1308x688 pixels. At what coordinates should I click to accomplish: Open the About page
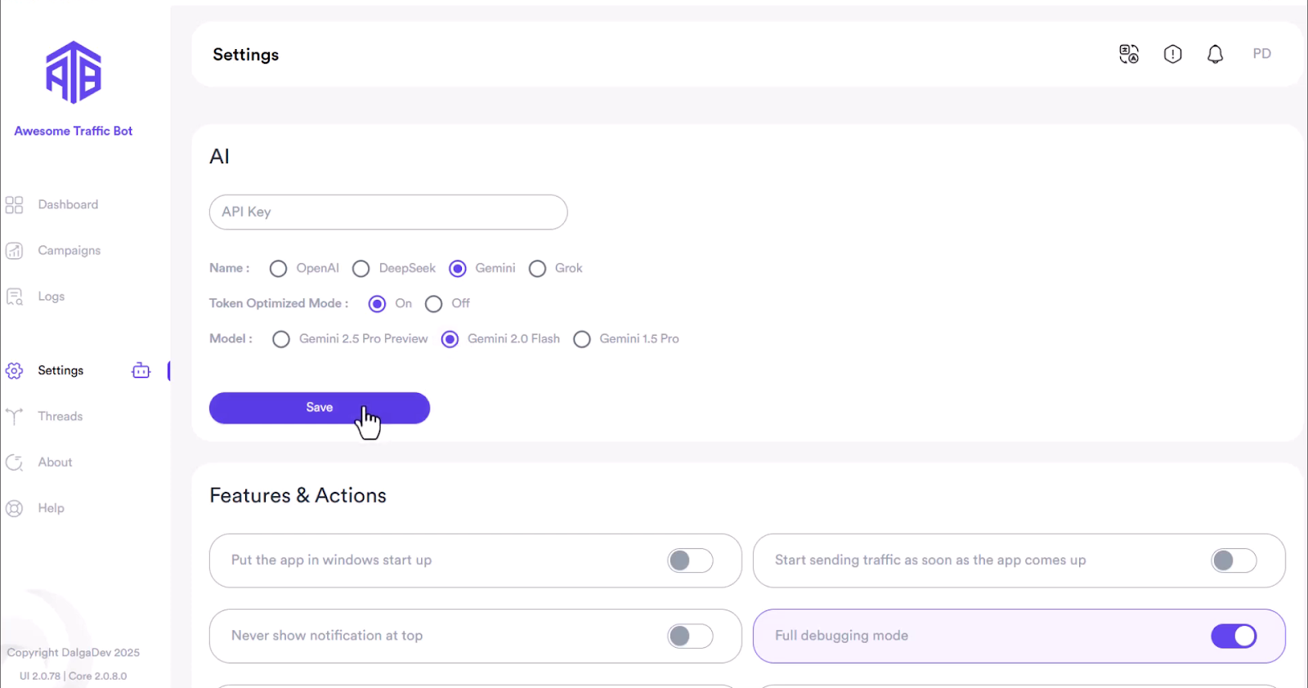point(54,462)
